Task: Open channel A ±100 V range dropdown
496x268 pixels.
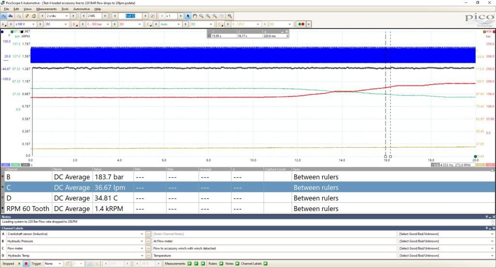Action: [x=25, y=24]
